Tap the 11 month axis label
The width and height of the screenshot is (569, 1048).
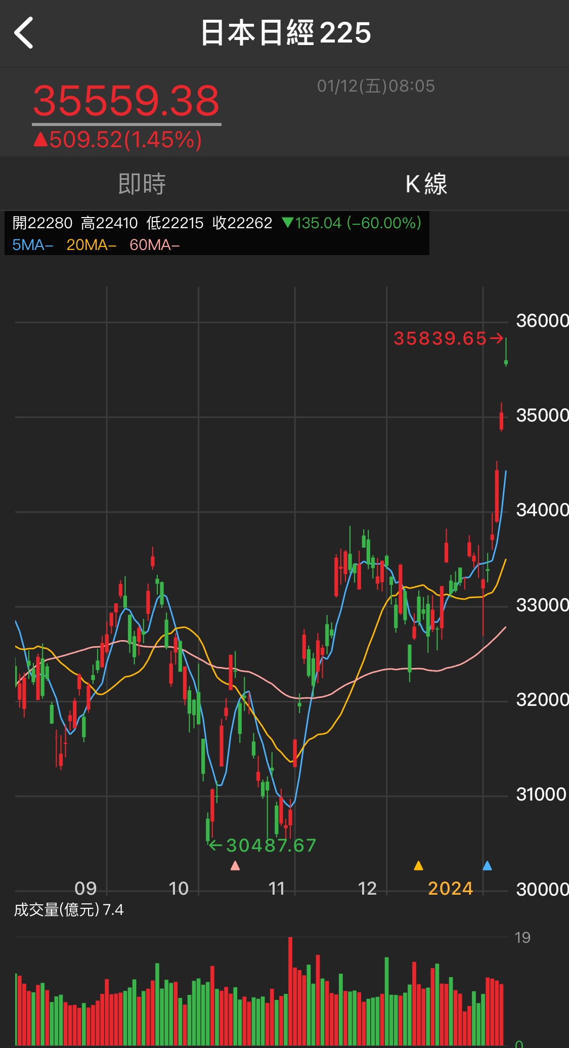[277, 889]
